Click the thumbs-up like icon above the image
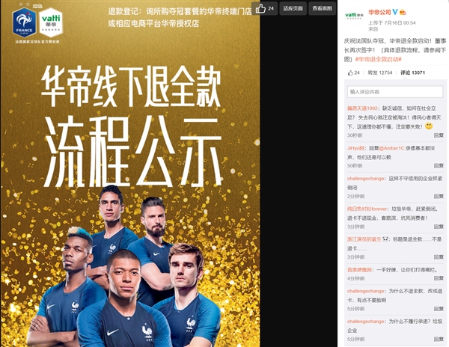The width and height of the screenshot is (449, 347). [x=260, y=8]
